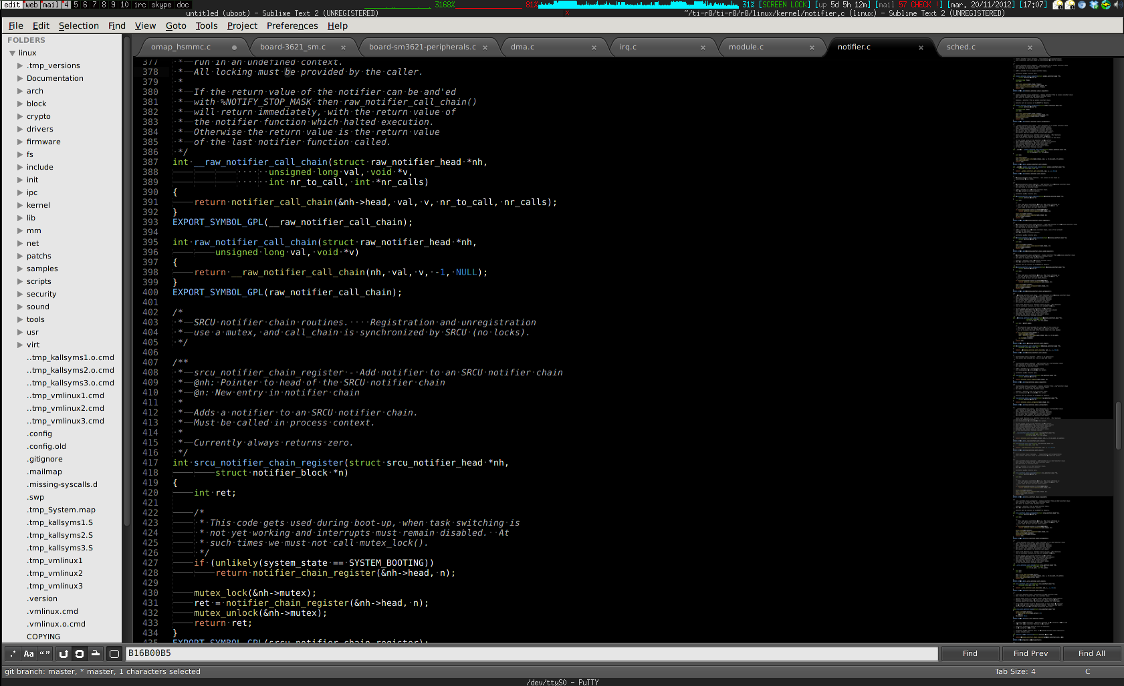Collapse the linux root folder
The width and height of the screenshot is (1124, 686).
(12, 53)
